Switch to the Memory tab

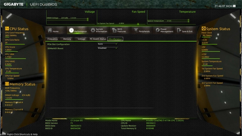point(67,39)
